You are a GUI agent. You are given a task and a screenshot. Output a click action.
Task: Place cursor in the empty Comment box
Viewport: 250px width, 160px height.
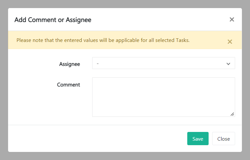tap(163, 97)
